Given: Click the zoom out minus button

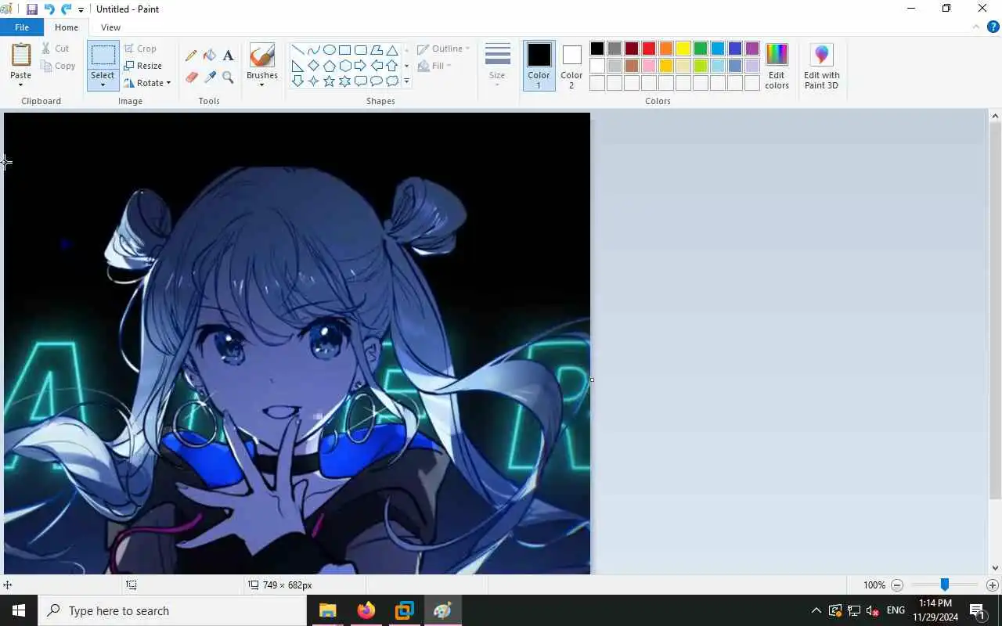Looking at the screenshot, I should (x=897, y=585).
